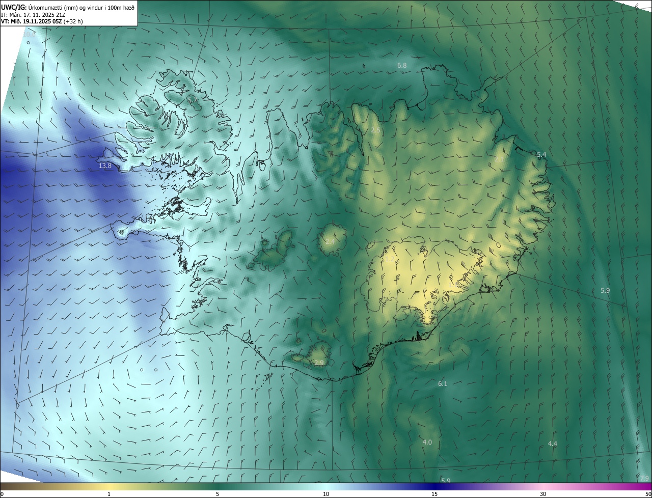The width and height of the screenshot is (652, 498).
Task: Click the '10' tick on the color scale
Action: [326, 494]
